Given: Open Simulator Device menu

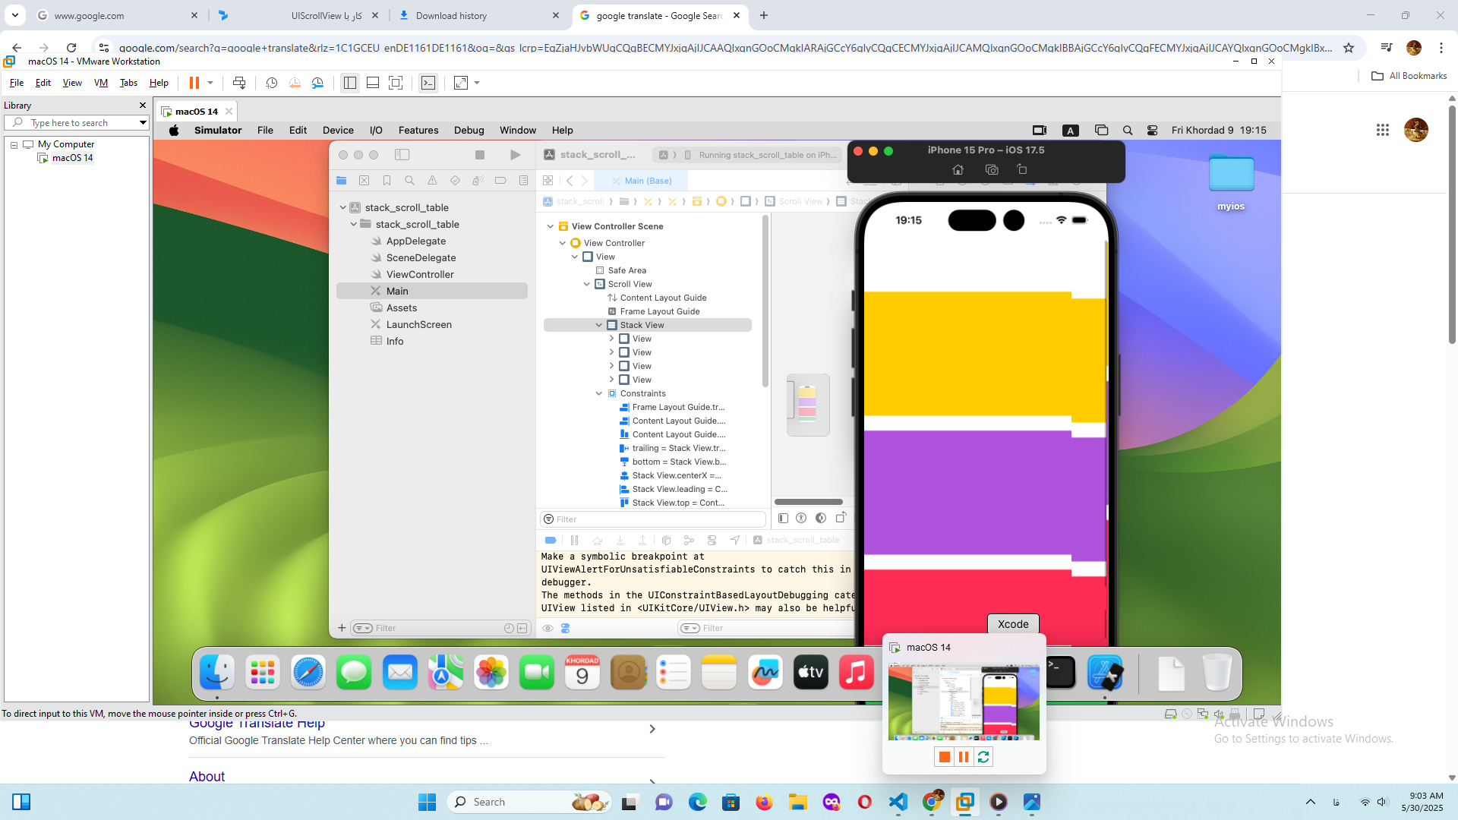Looking at the screenshot, I should (338, 130).
